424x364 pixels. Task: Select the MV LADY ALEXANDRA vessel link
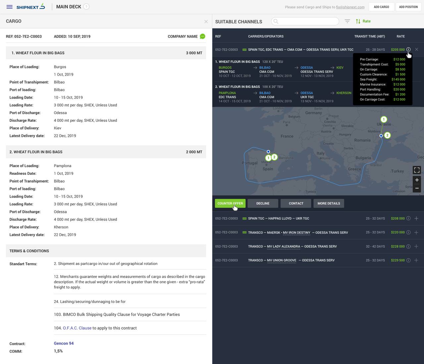click(x=284, y=247)
